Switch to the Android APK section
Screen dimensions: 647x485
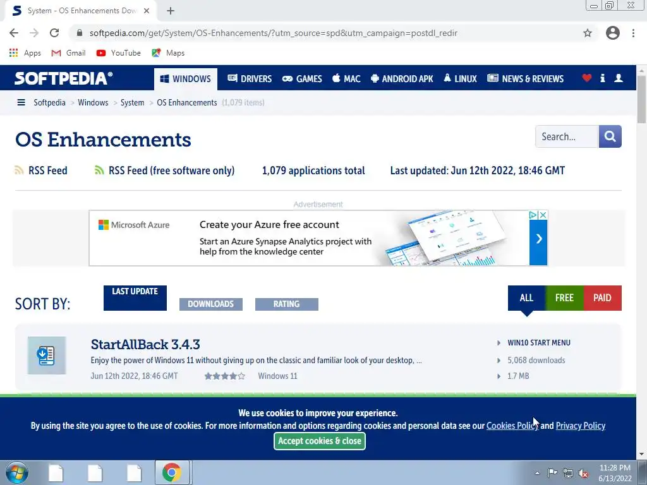402,79
